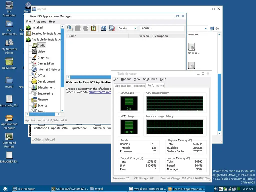Select the Science category icon
Screen dimensions: 256x192
tap(34, 105)
